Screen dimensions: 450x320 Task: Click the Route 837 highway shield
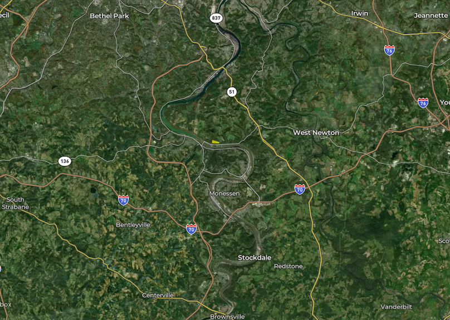coord(216,18)
